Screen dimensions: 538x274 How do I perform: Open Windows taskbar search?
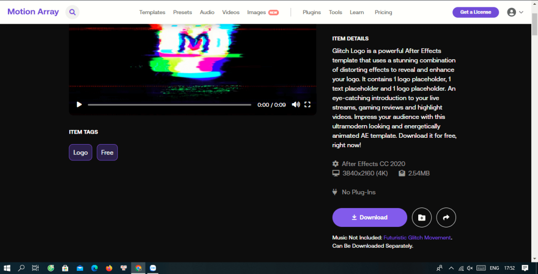tap(21, 268)
